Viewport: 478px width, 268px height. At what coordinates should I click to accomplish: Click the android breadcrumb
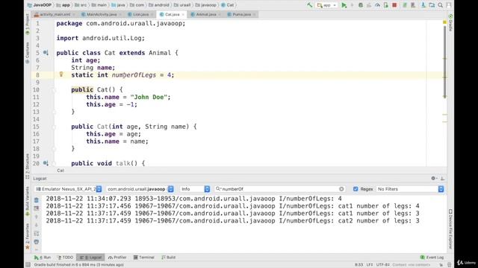(x=159, y=5)
